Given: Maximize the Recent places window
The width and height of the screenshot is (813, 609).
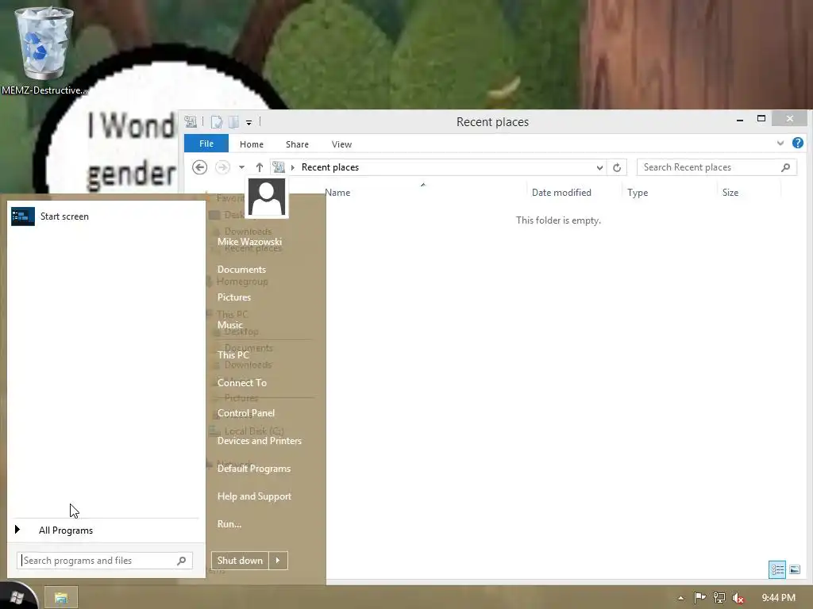Looking at the screenshot, I should click(761, 119).
